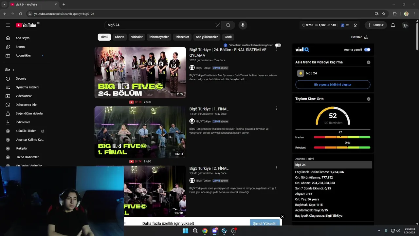Select the İzlenmeyenler filter chip
The width and height of the screenshot is (419, 236).
(159, 37)
